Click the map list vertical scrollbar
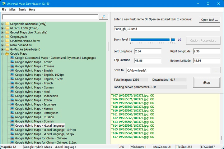 pyautogui.click(x=108, y=46)
